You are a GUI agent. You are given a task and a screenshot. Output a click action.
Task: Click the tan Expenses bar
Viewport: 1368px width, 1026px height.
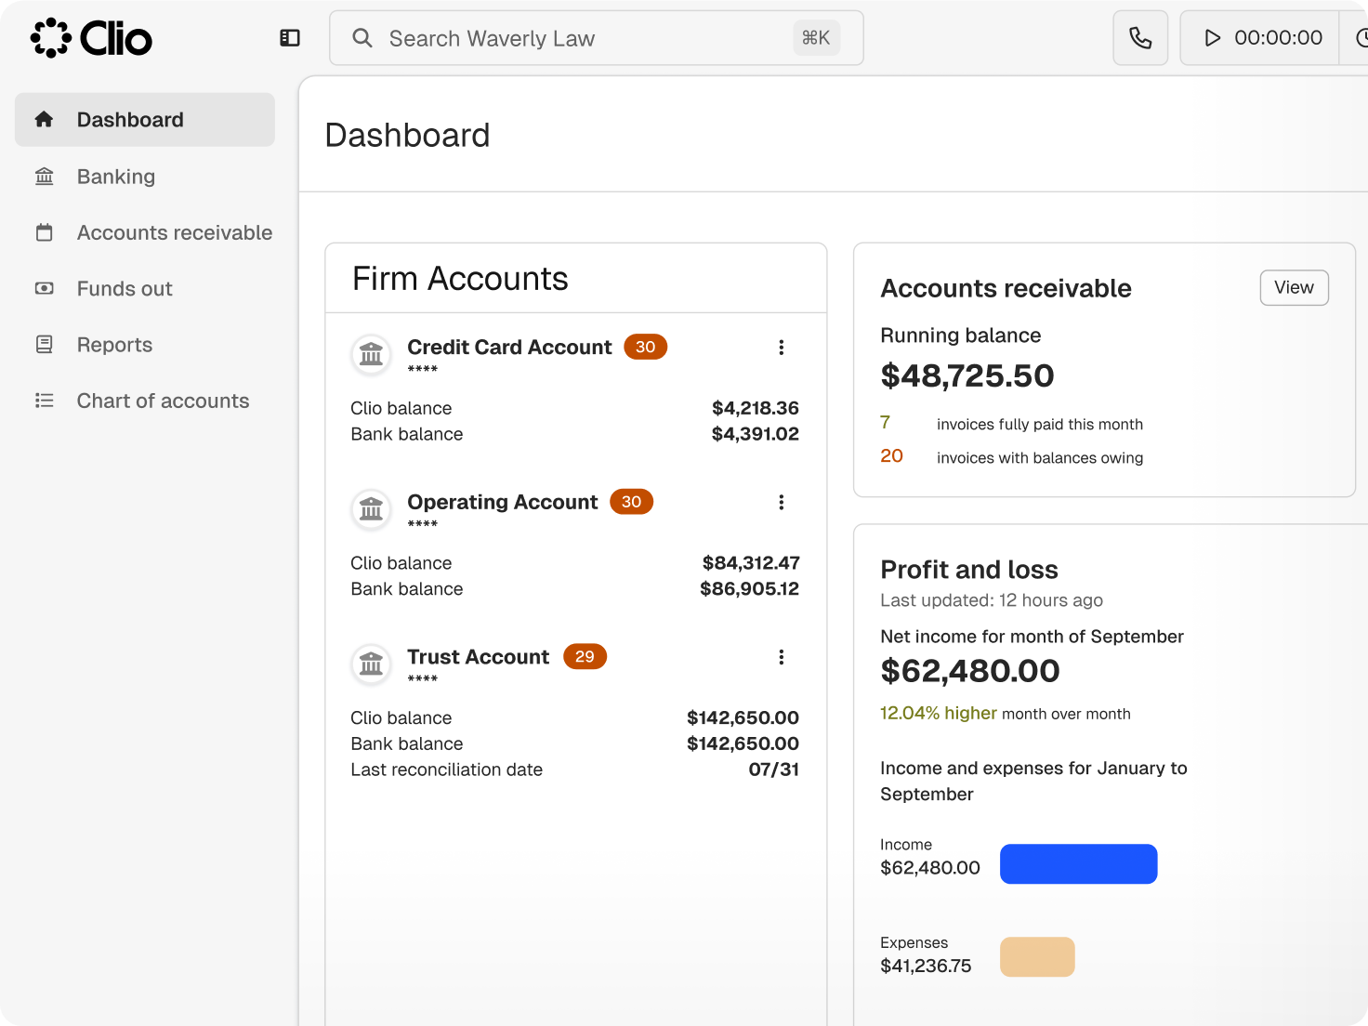click(1037, 956)
